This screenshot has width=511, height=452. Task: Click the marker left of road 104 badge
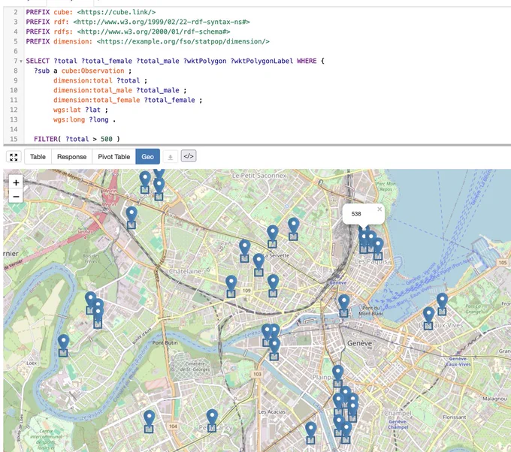point(149,421)
